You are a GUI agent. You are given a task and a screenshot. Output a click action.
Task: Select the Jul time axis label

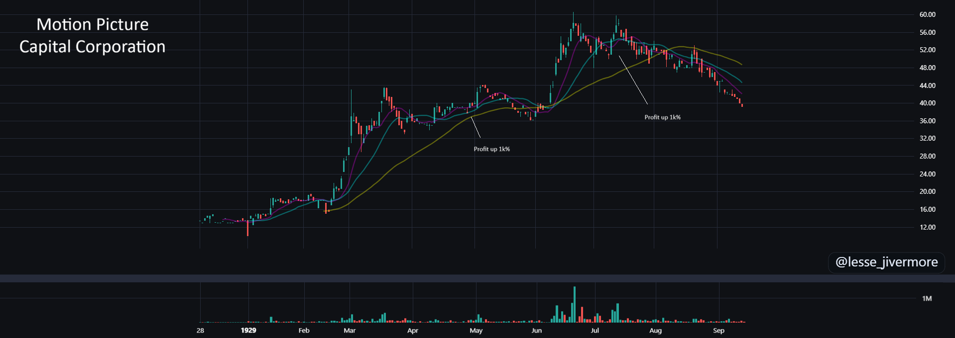(x=595, y=331)
